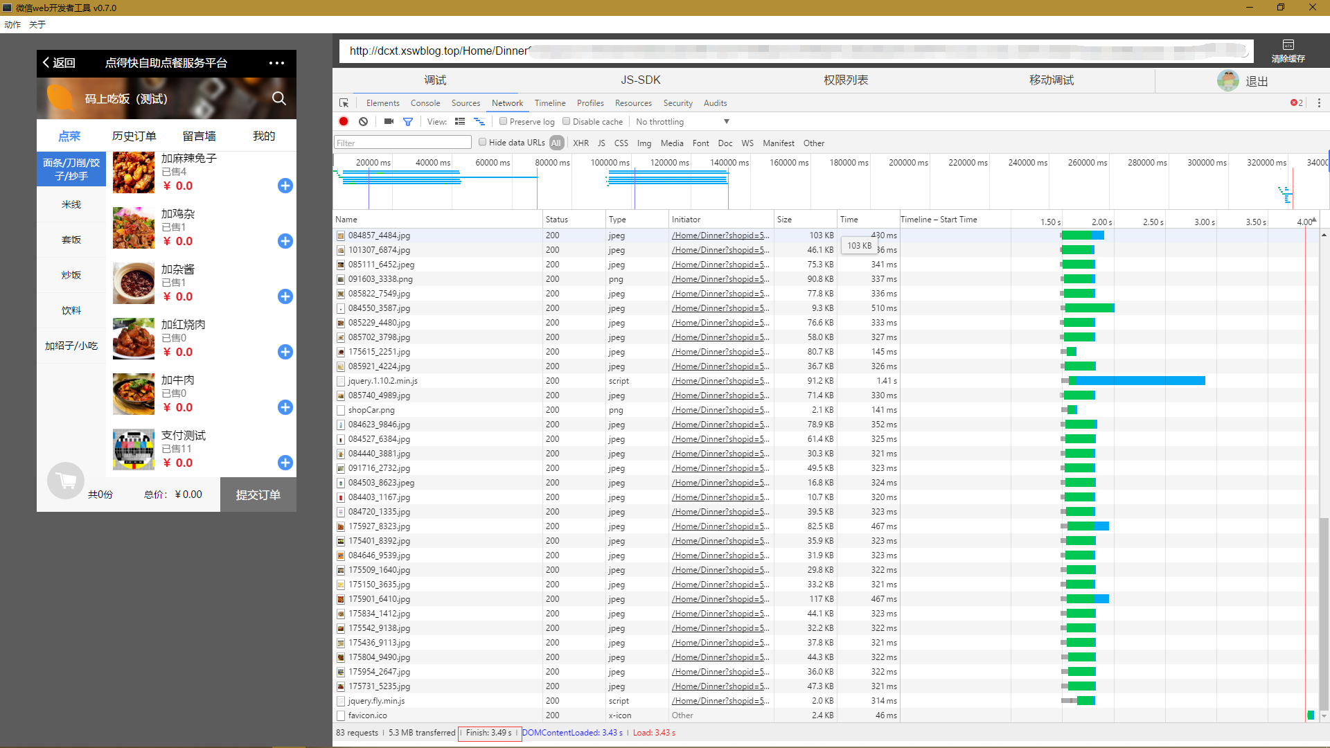Click the 提交订单 submit order button
Screen dimensions: 1330x748
tap(258, 494)
